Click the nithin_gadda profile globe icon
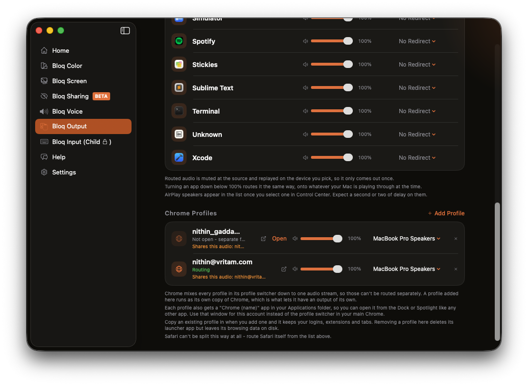The image size is (528, 386). [x=179, y=239]
